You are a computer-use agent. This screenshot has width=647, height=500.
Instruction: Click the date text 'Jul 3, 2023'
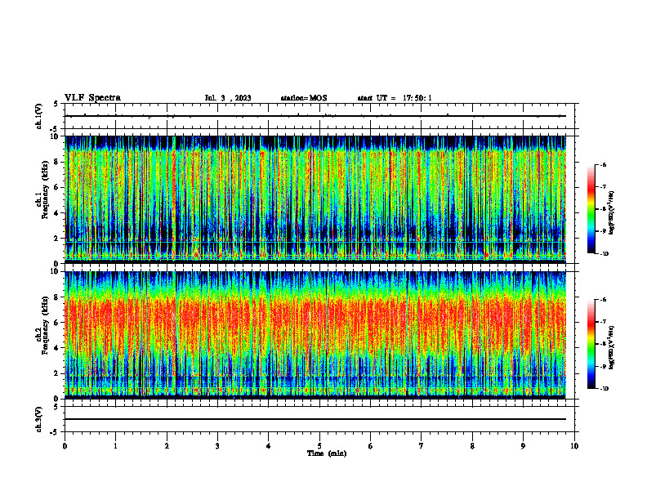pyautogui.click(x=228, y=98)
